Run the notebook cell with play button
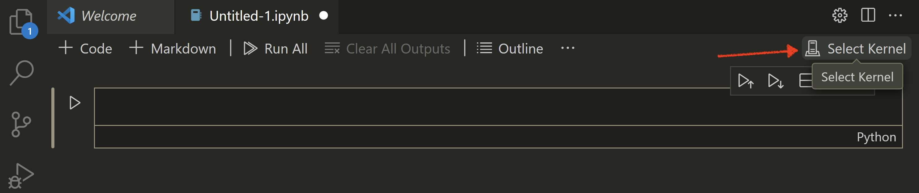This screenshot has width=919, height=193. pos(75,103)
